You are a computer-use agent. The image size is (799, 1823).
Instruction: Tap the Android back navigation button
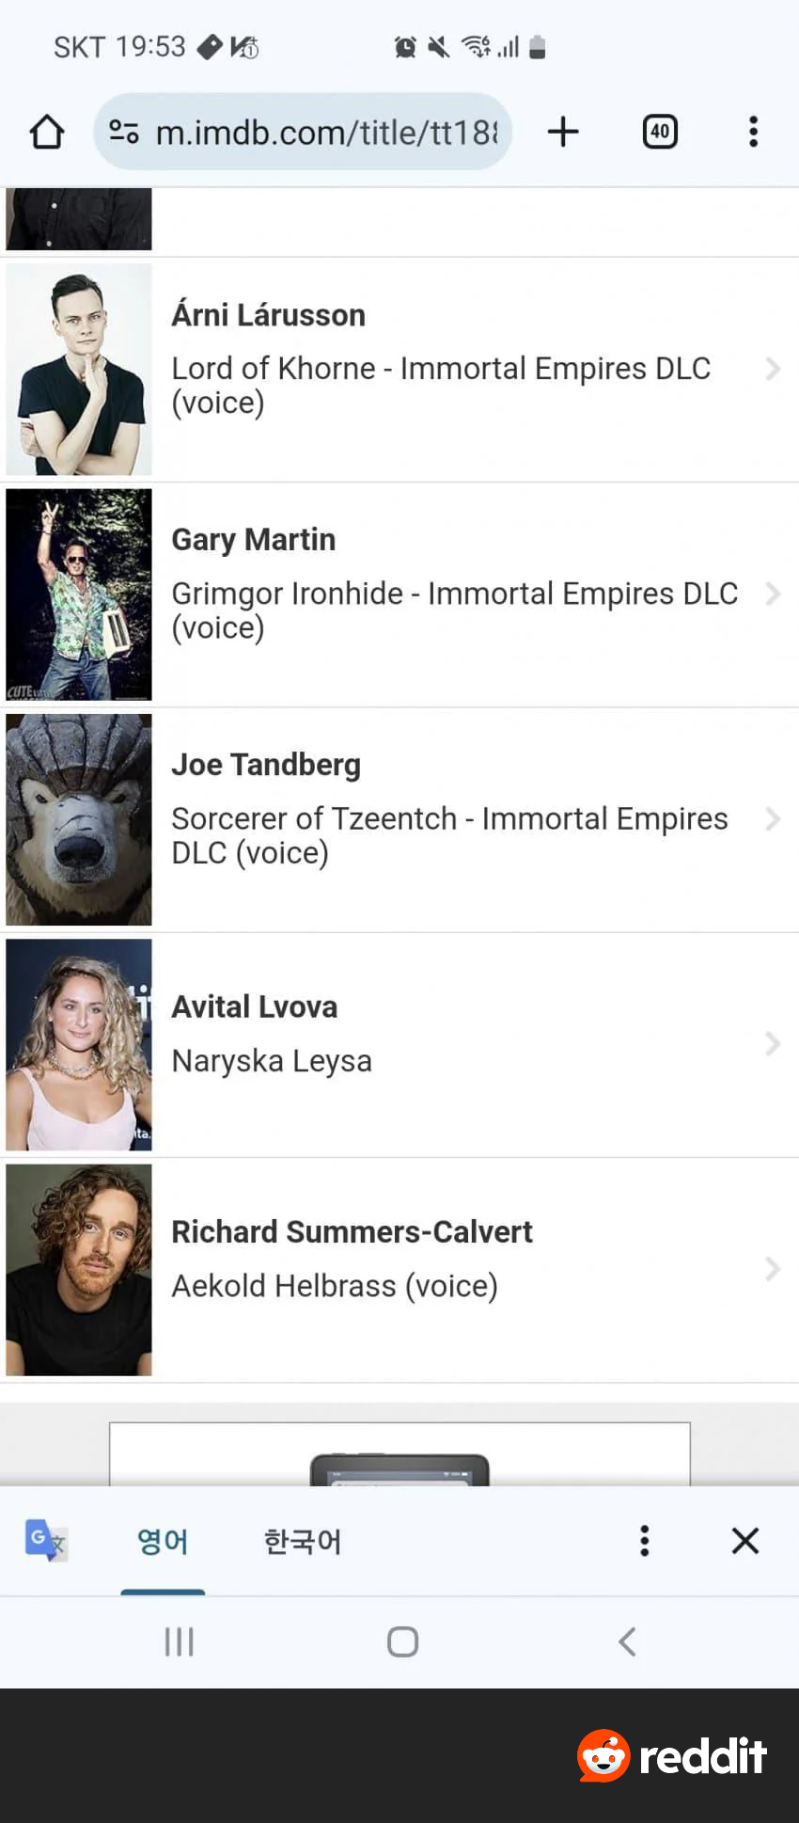tap(627, 1641)
